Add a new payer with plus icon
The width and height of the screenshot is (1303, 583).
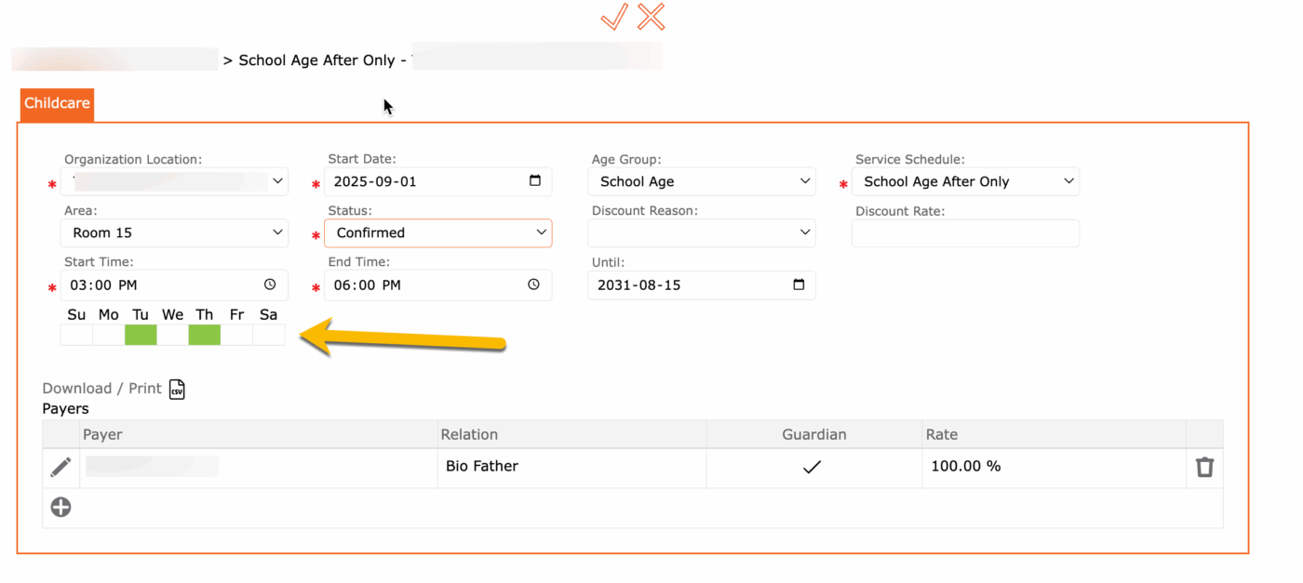tap(60, 507)
